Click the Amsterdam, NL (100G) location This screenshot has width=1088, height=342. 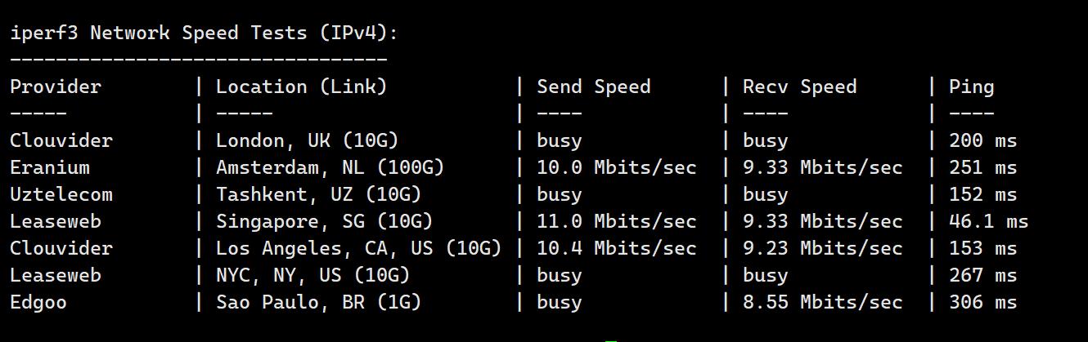pyautogui.click(x=330, y=167)
